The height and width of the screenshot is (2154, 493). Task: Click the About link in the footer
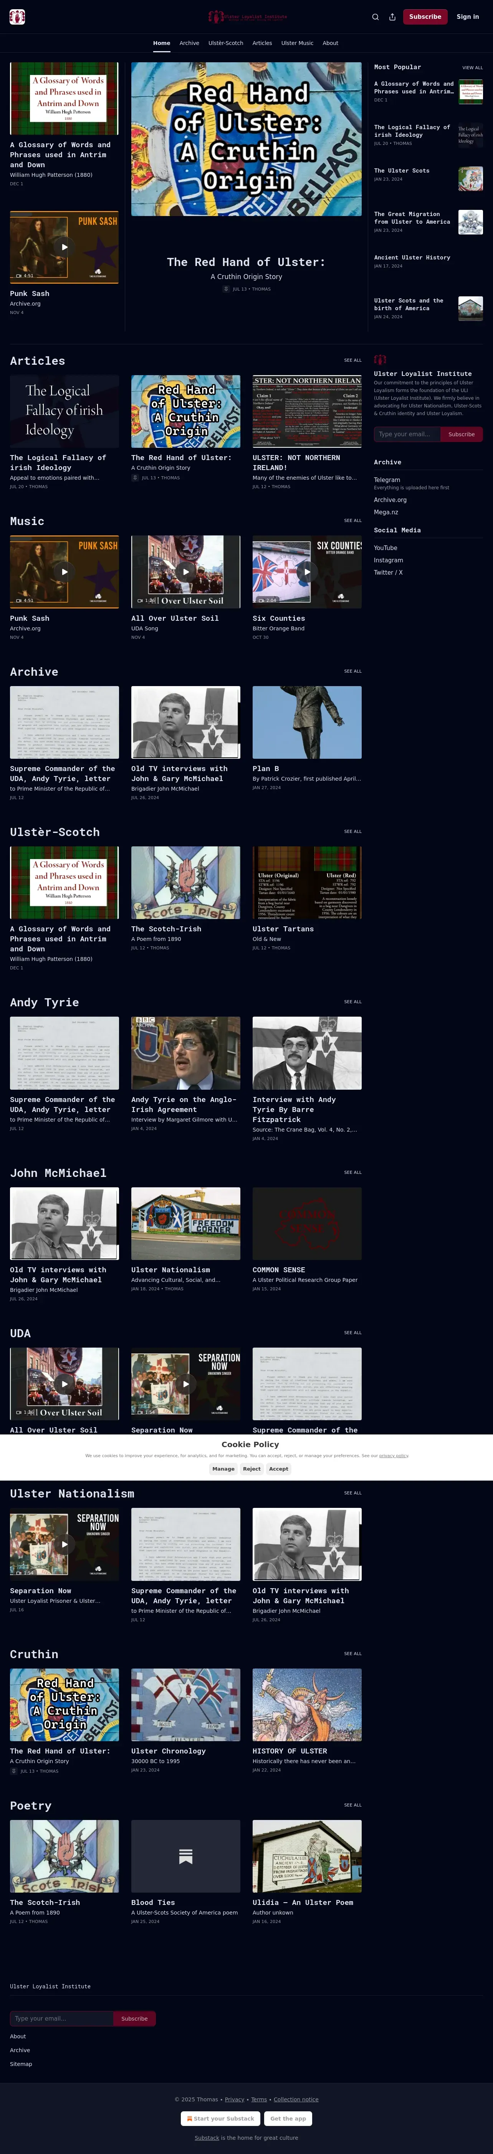click(18, 2036)
